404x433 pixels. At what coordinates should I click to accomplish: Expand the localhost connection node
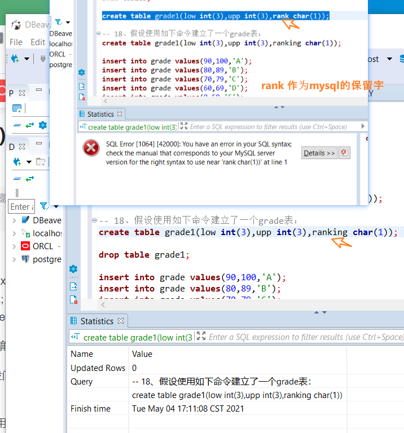[x=14, y=233]
